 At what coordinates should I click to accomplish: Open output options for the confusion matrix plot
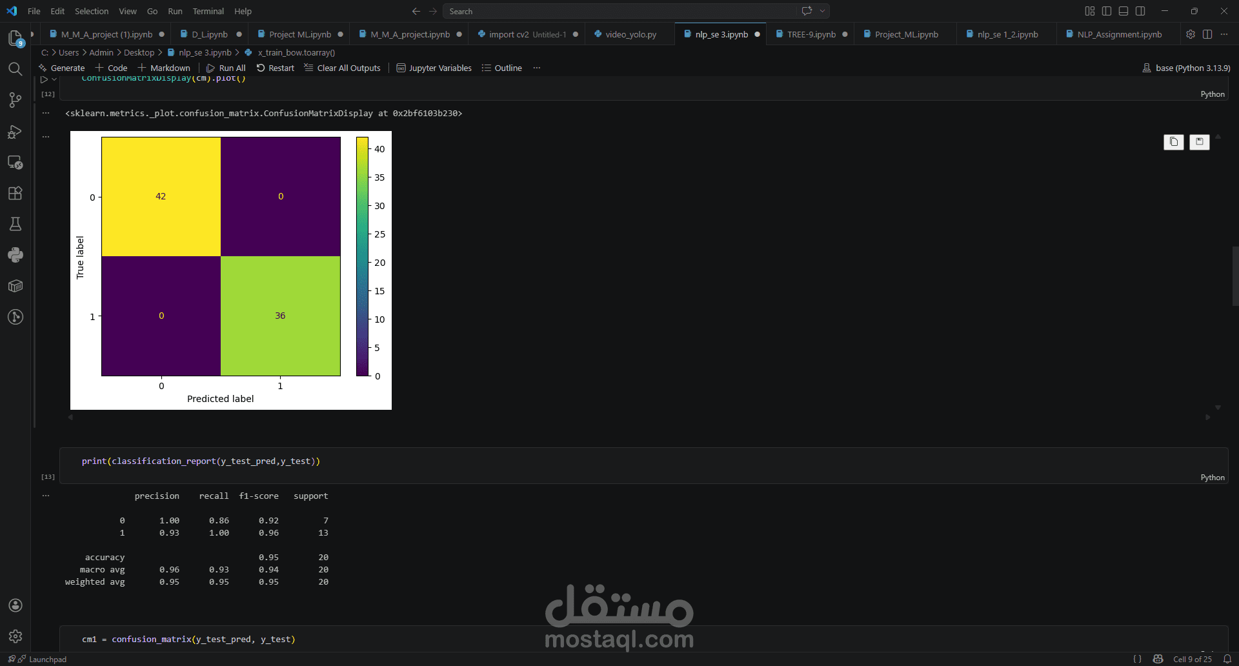pos(46,136)
